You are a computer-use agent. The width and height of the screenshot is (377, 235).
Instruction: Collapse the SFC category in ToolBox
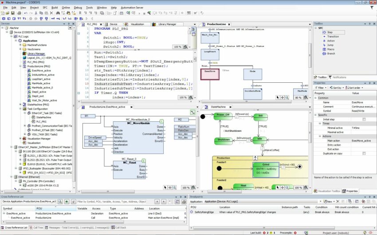pyautogui.click(x=316, y=28)
